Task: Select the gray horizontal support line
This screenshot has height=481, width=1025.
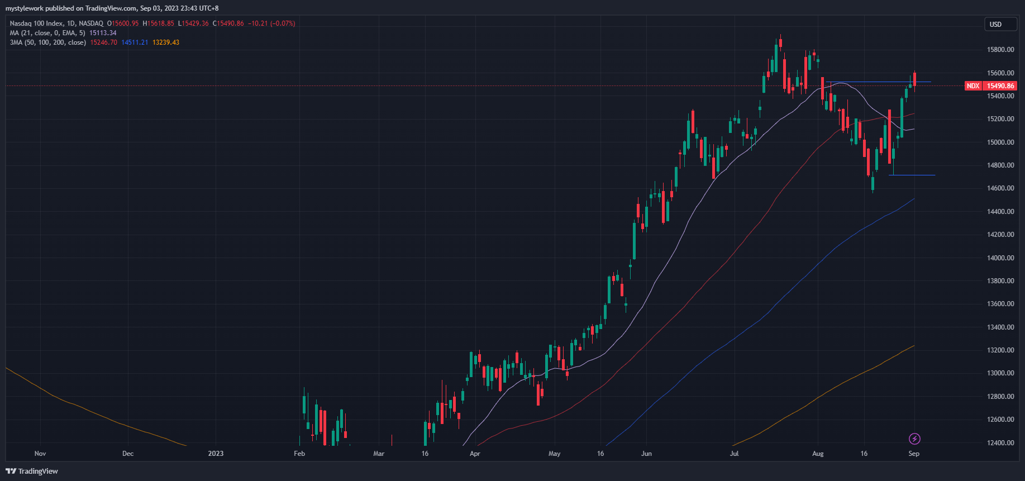Action: coord(912,175)
